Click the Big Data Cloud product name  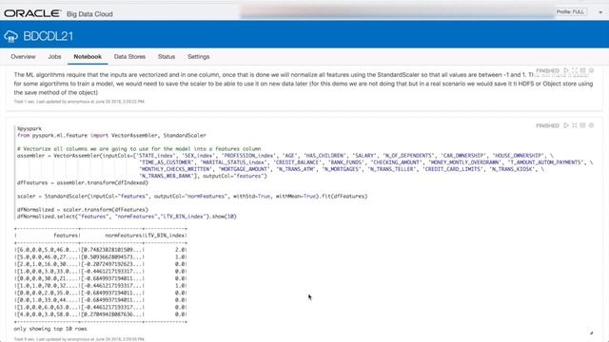tap(89, 14)
